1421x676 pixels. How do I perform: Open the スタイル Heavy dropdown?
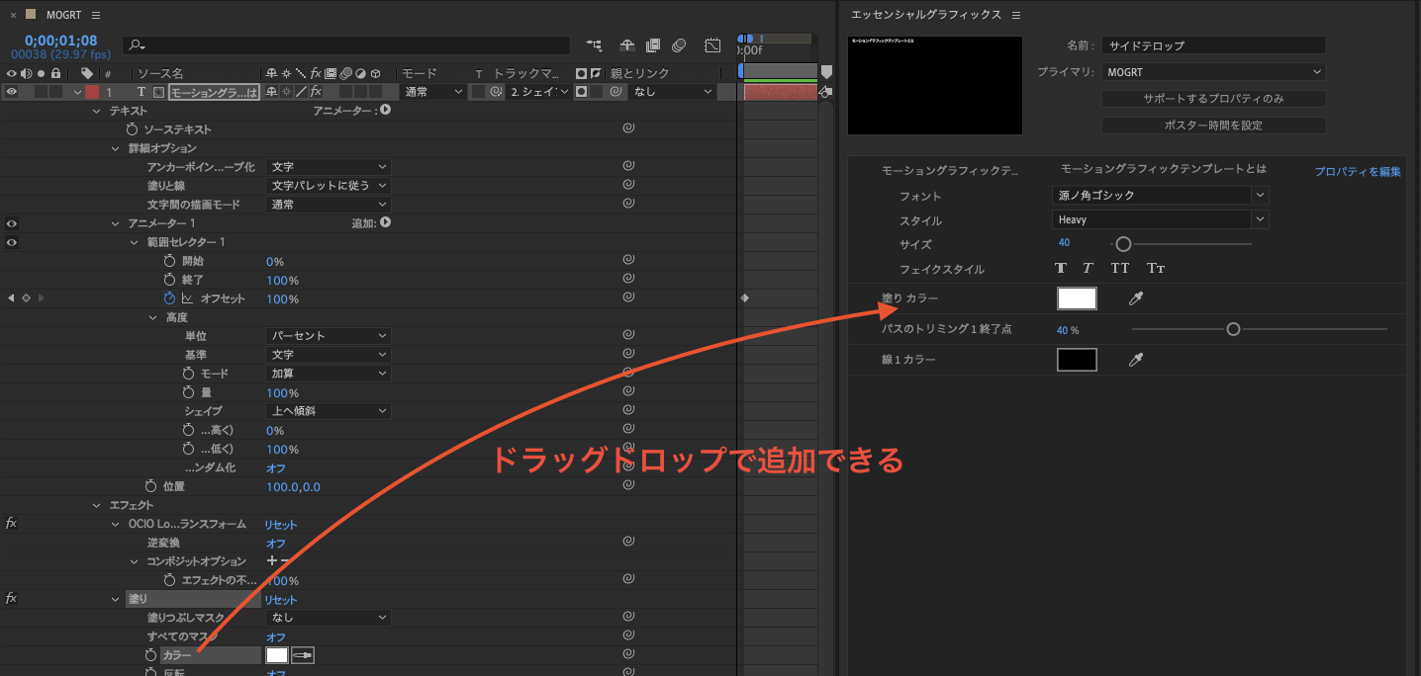[1160, 219]
